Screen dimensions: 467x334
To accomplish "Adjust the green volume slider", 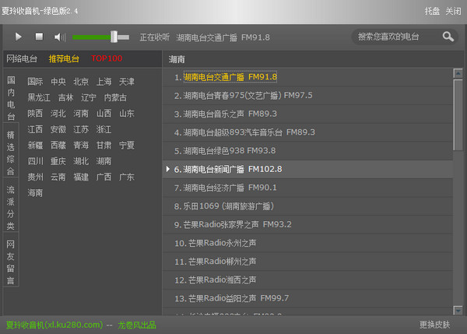I will coord(114,37).
